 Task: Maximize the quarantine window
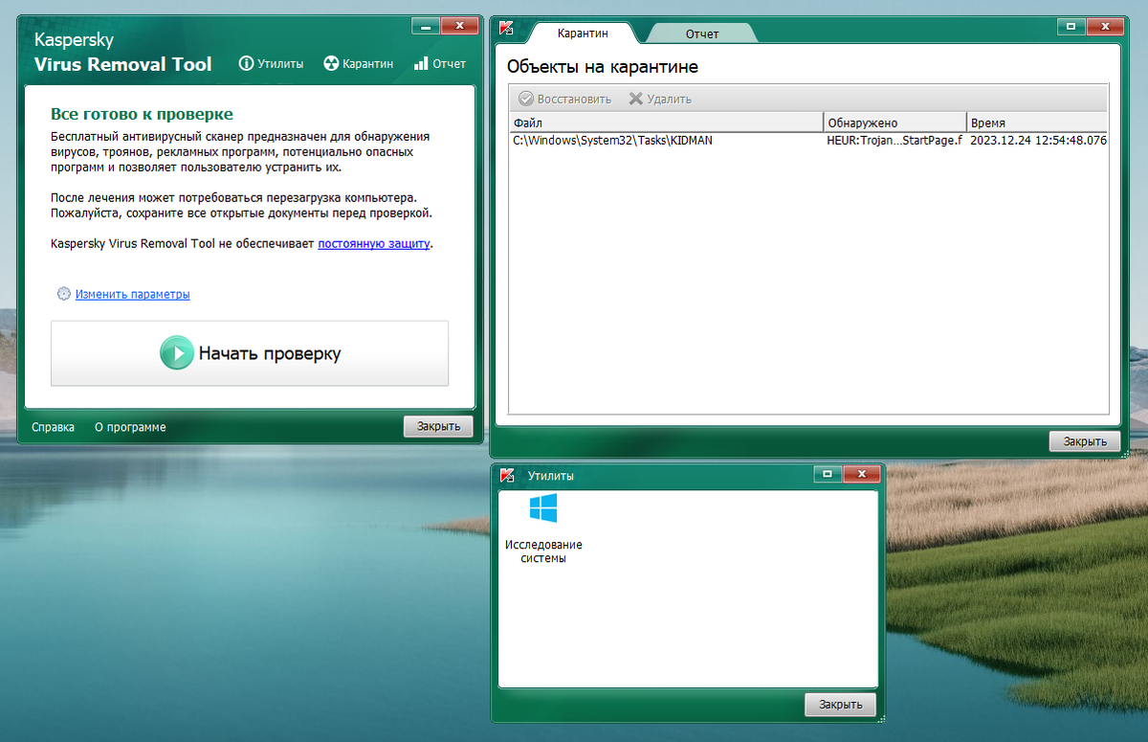[1071, 26]
